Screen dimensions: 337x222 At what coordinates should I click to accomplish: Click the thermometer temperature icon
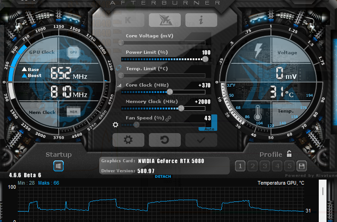(257, 113)
